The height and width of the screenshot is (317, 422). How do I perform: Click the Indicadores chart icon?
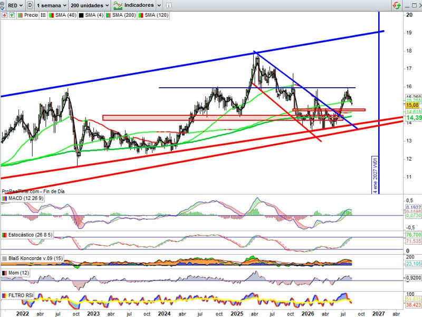118,5
